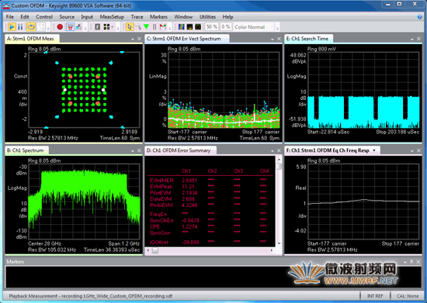Image resolution: width=427 pixels, height=303 pixels.
Task: Open the Control menu
Action: pos(44,17)
